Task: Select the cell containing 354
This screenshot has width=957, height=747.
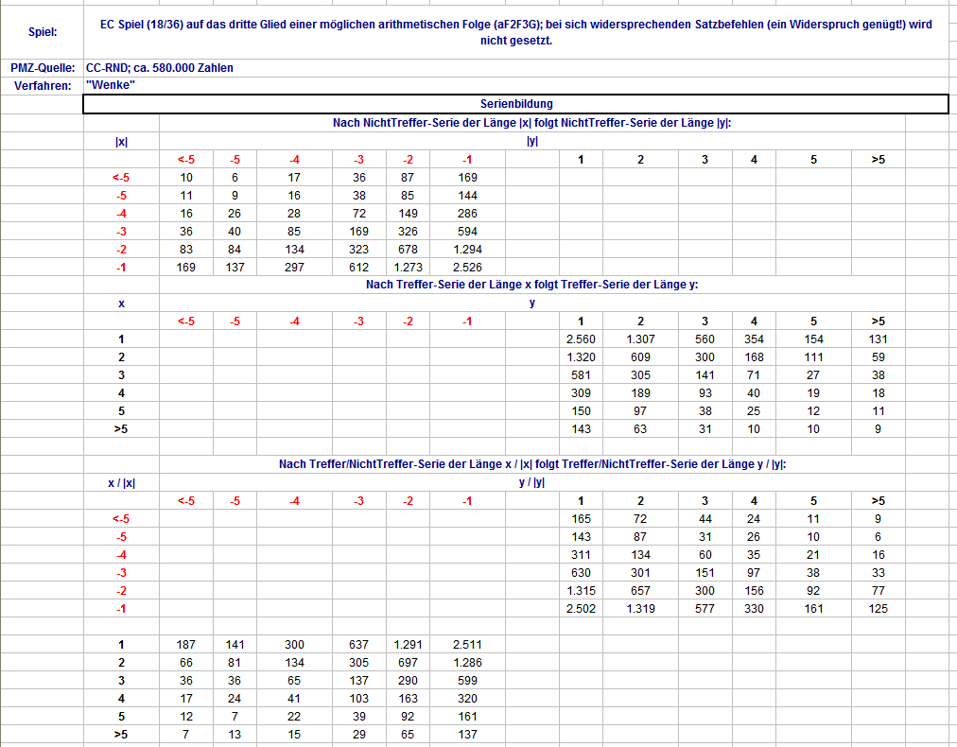Action: click(754, 339)
